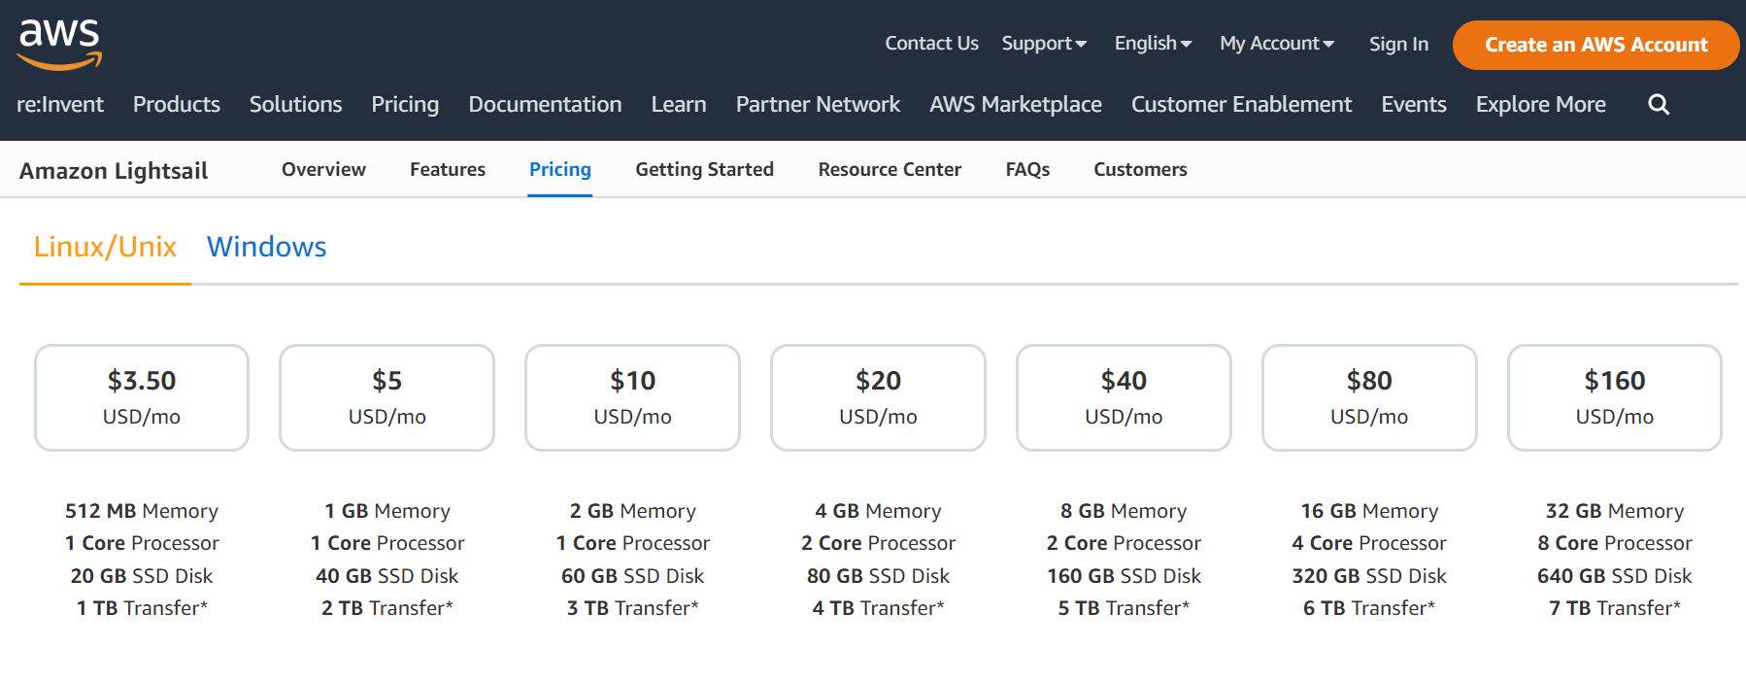The image size is (1746, 681).
Task: Click the 4 Core Processor text
Action: tap(1369, 543)
